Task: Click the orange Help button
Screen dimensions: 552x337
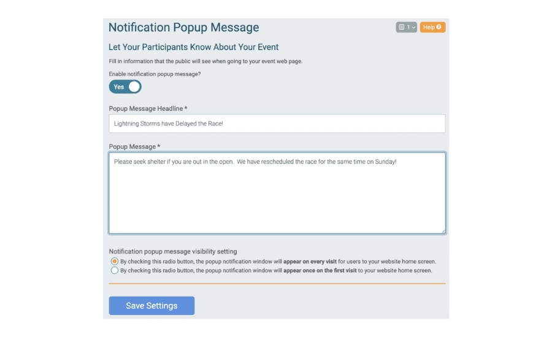Action: (432, 27)
